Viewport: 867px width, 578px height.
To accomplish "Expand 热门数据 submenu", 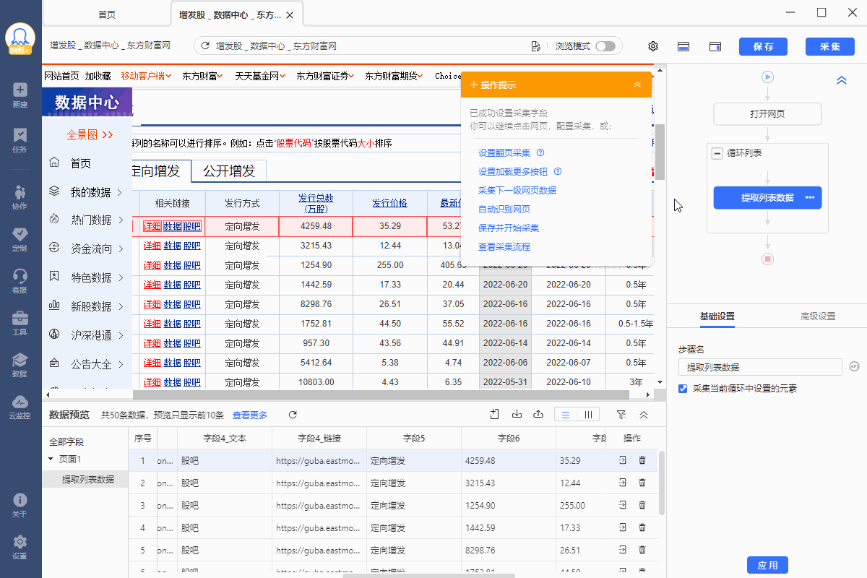I will (x=120, y=220).
